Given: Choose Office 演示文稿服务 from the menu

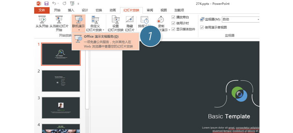Looking at the screenshot, I should pos(105,41).
